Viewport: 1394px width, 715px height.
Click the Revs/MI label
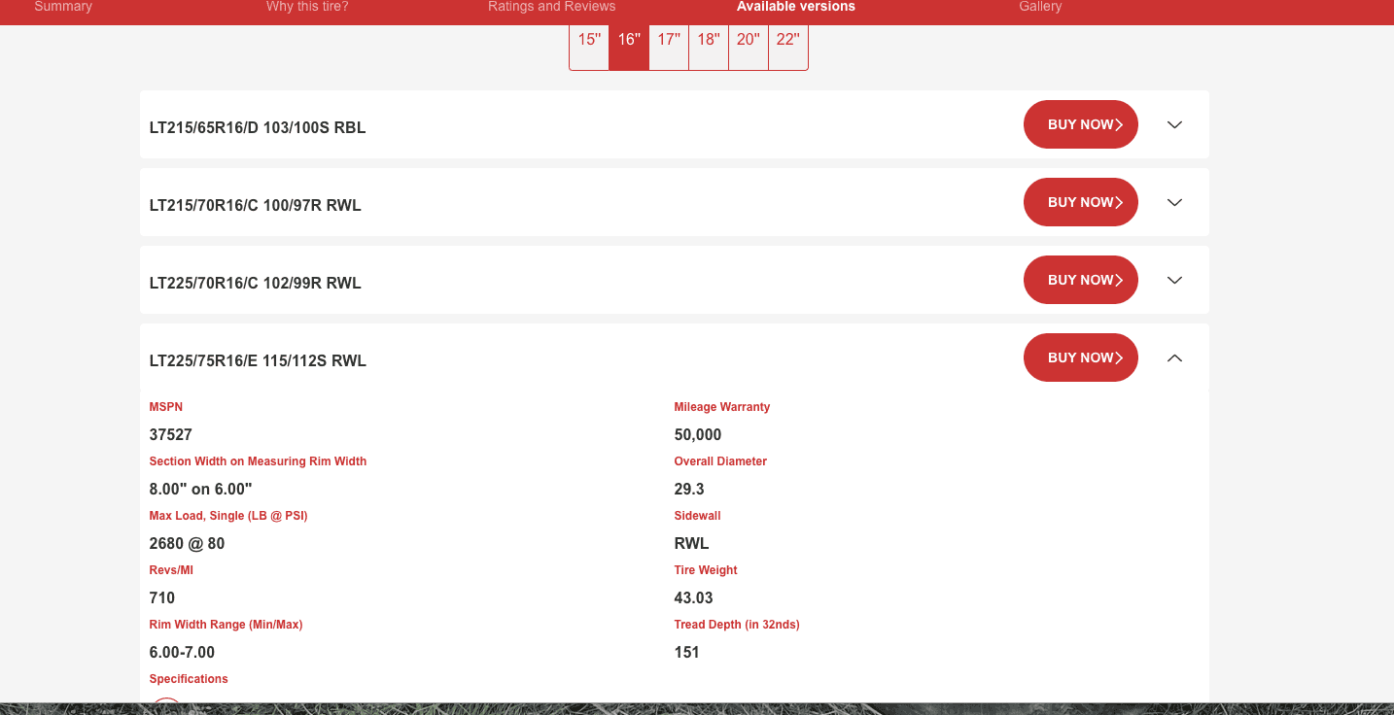click(x=171, y=570)
